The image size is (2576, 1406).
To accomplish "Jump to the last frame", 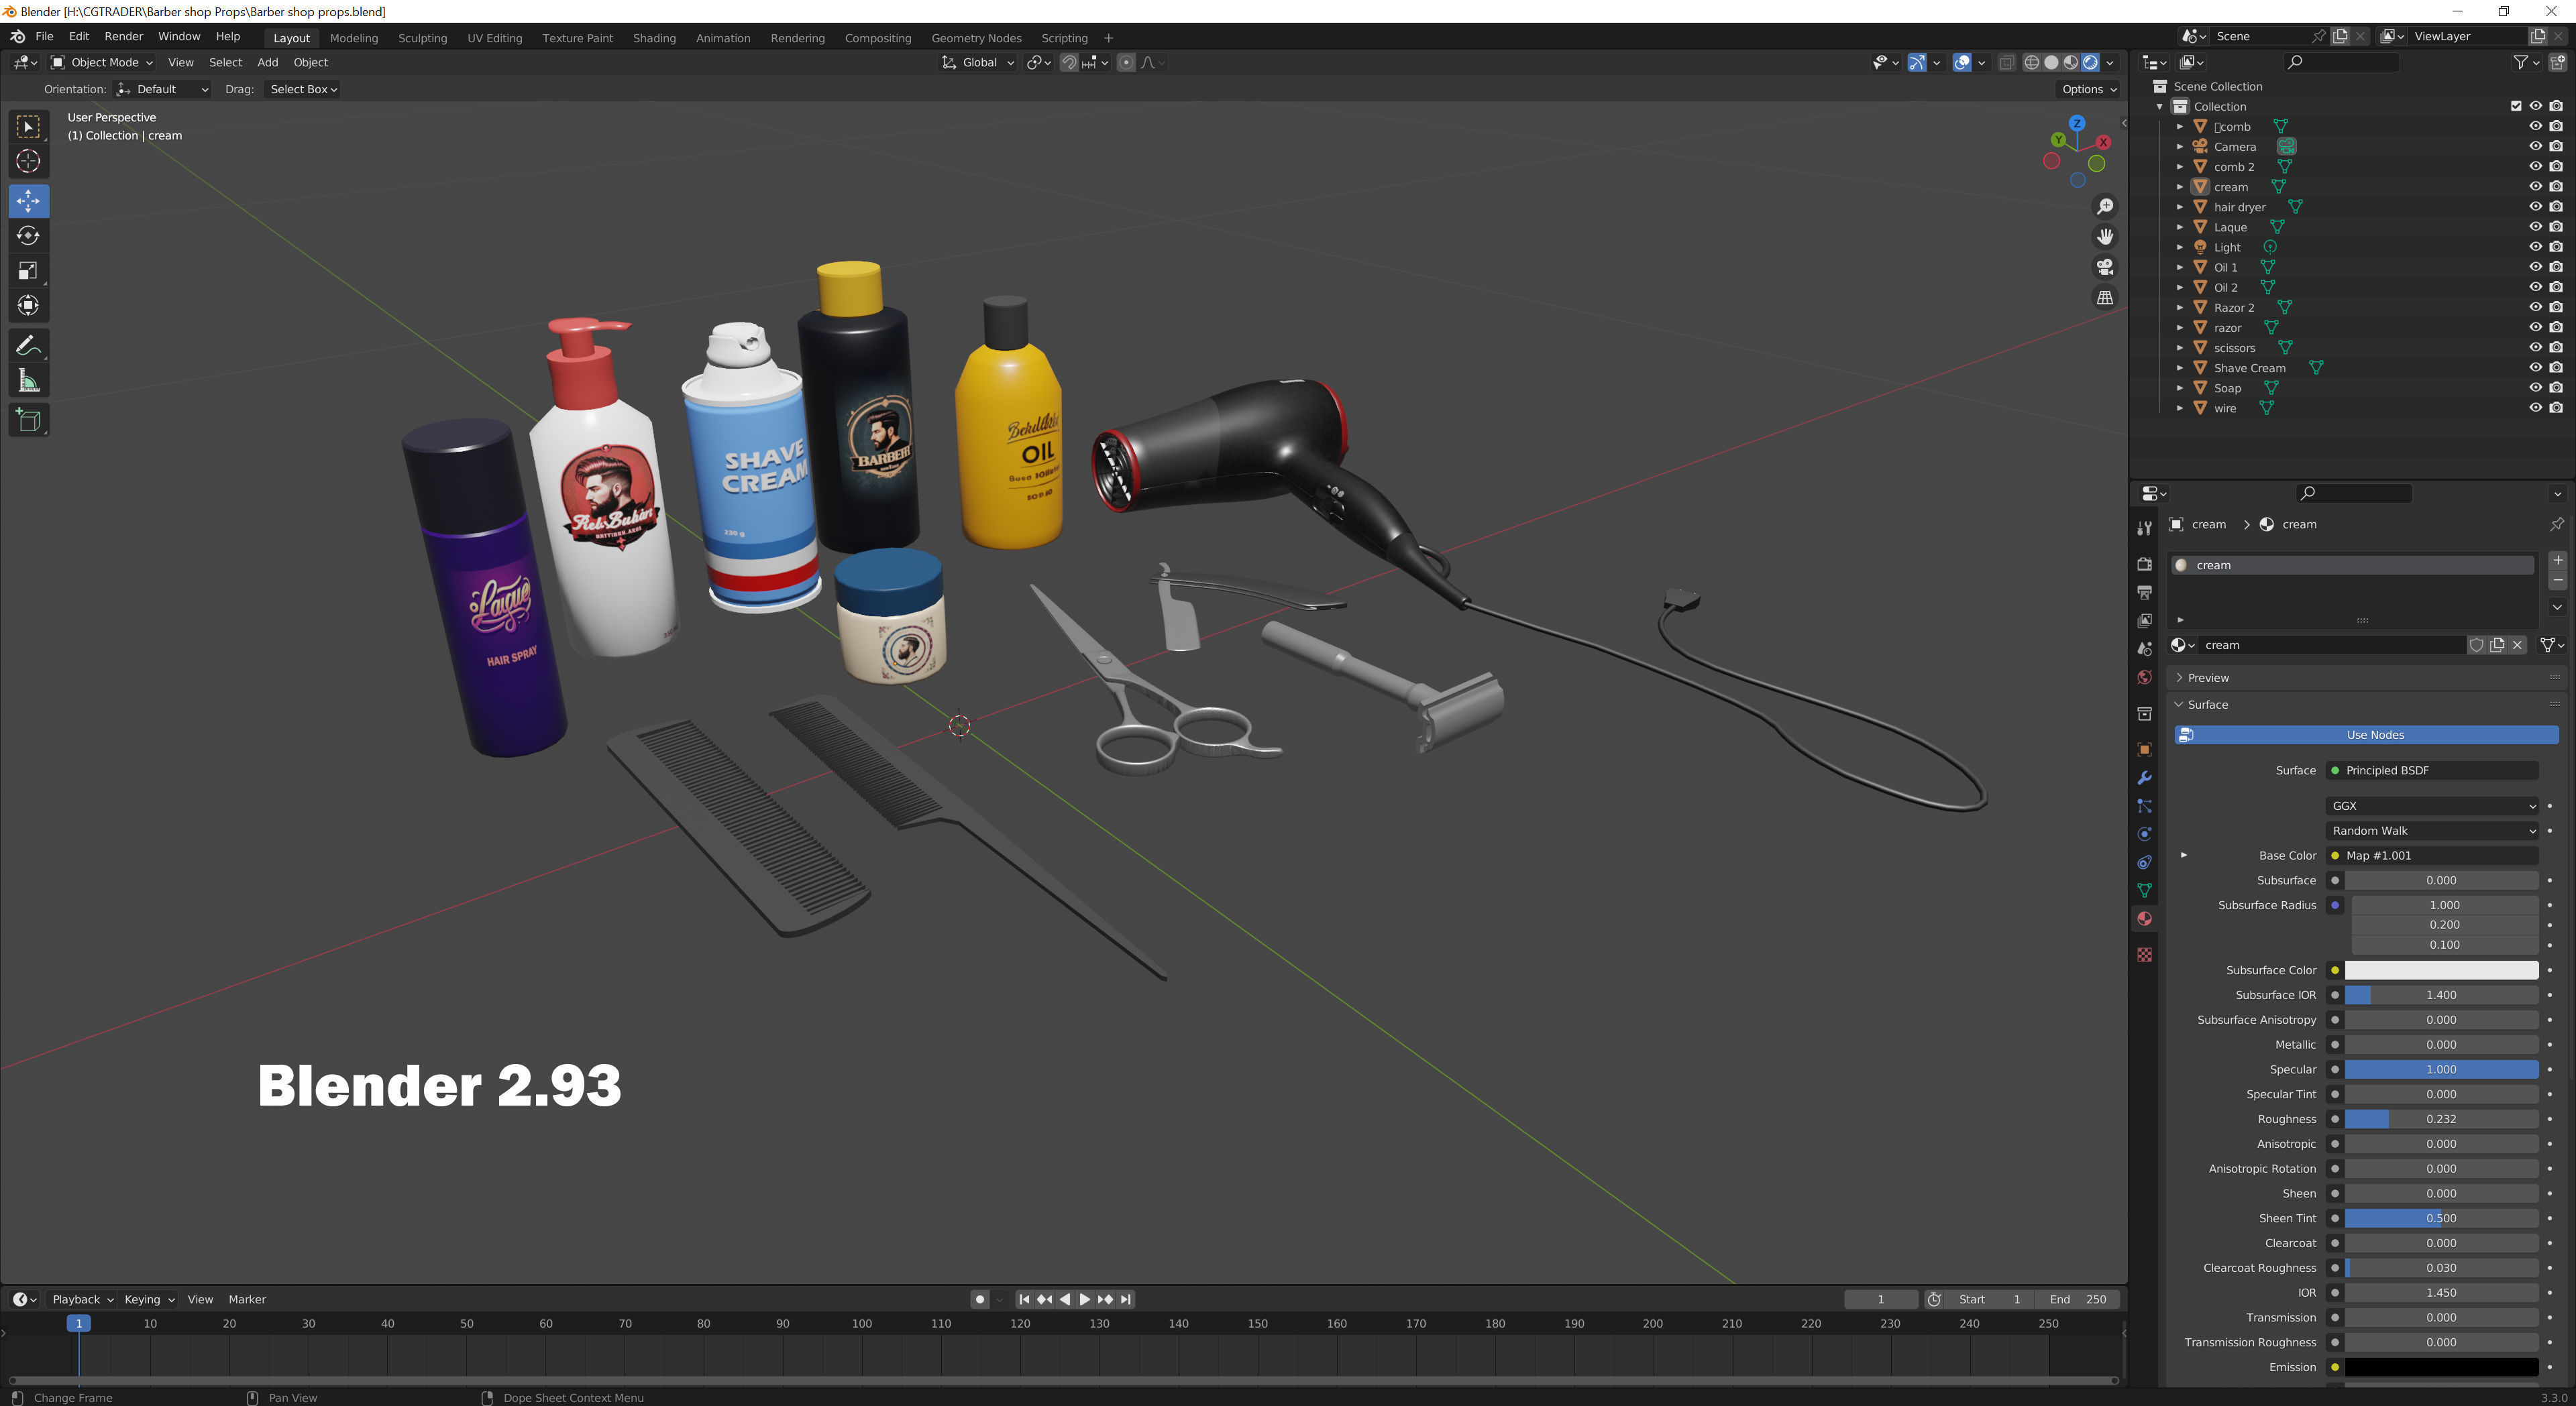I will coord(1125,1299).
